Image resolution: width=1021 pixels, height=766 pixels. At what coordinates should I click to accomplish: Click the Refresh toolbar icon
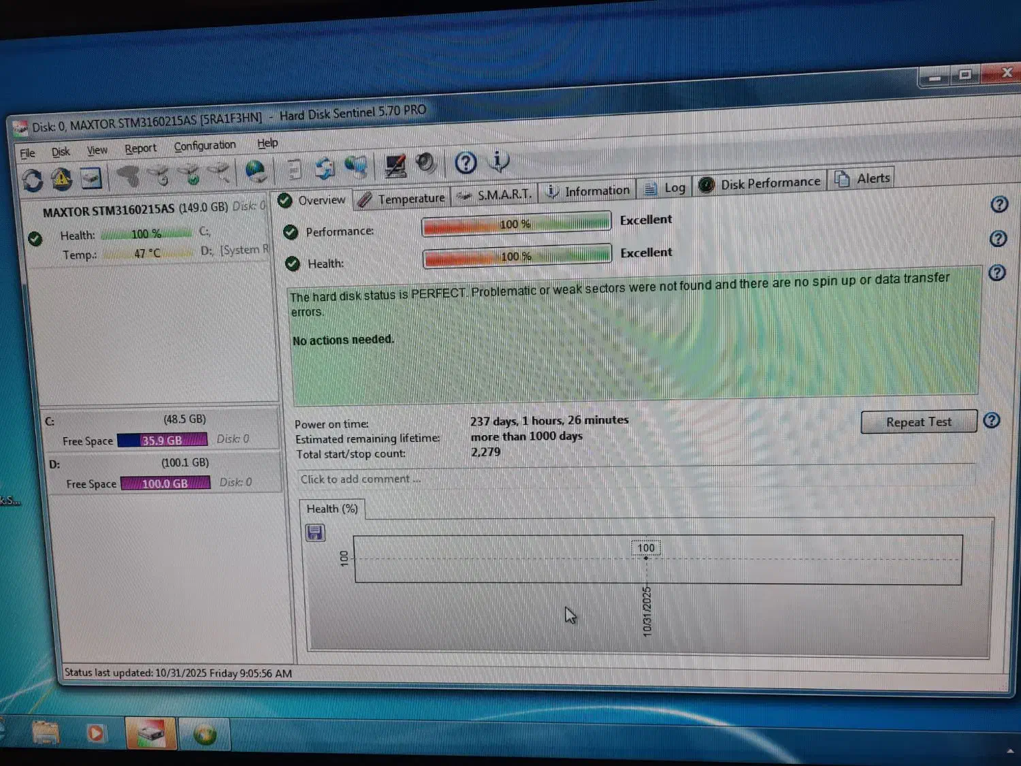[33, 180]
